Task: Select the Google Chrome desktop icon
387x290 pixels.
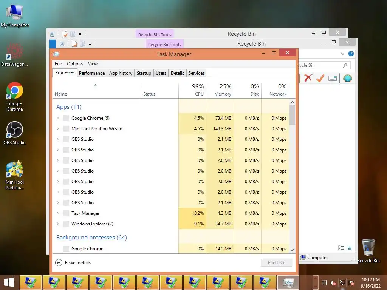Action: click(15, 96)
